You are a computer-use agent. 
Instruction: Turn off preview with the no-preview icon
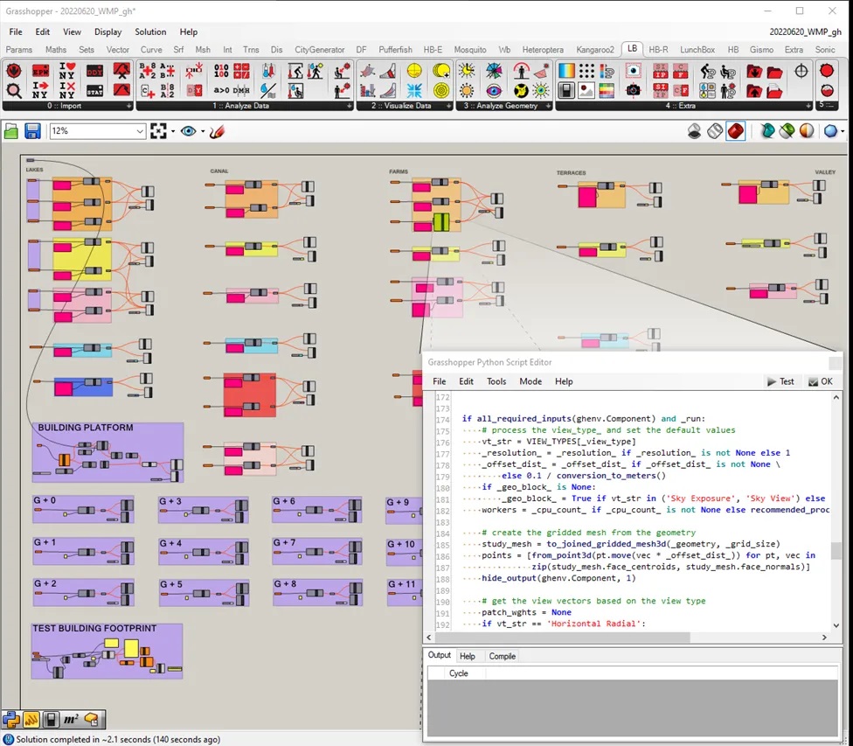pyautogui.click(x=694, y=131)
